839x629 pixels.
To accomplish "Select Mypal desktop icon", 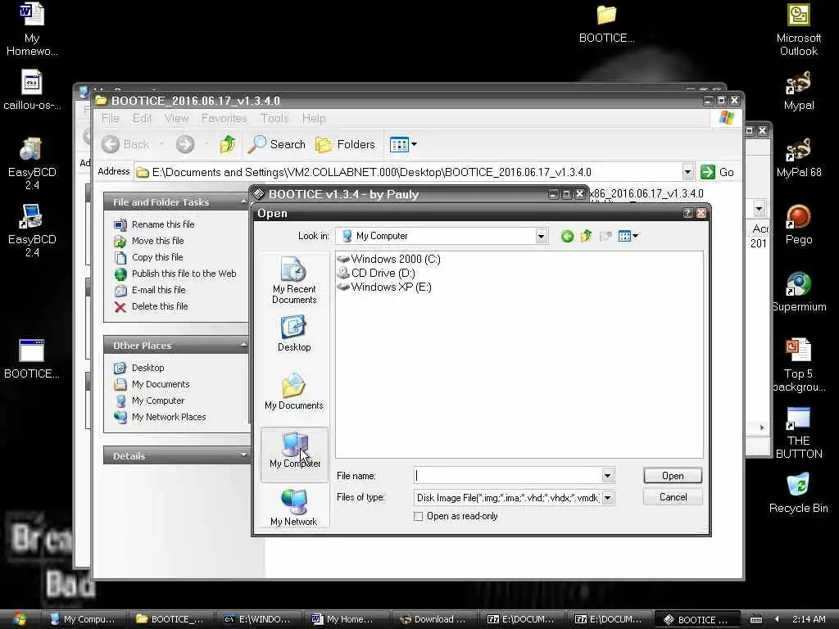I will click(x=798, y=91).
